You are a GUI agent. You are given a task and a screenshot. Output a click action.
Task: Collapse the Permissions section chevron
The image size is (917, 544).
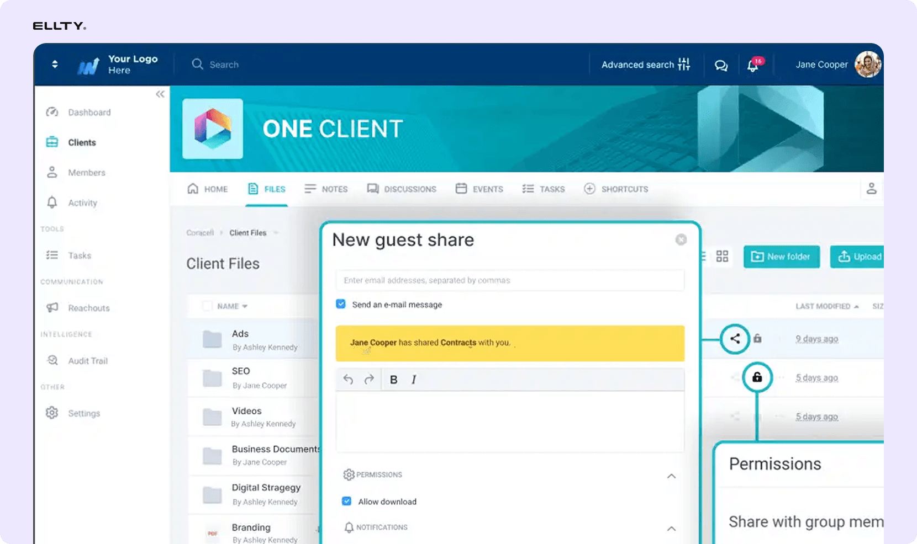[x=671, y=476]
